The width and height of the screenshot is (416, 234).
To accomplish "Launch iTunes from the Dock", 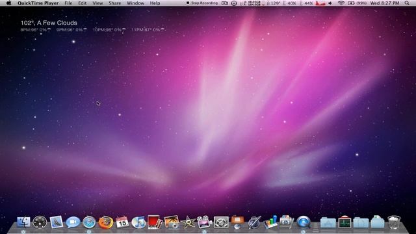I will [x=138, y=222].
